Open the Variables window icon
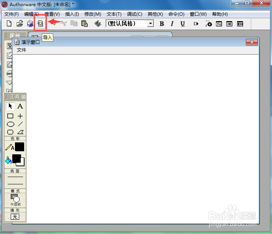 click(x=229, y=24)
